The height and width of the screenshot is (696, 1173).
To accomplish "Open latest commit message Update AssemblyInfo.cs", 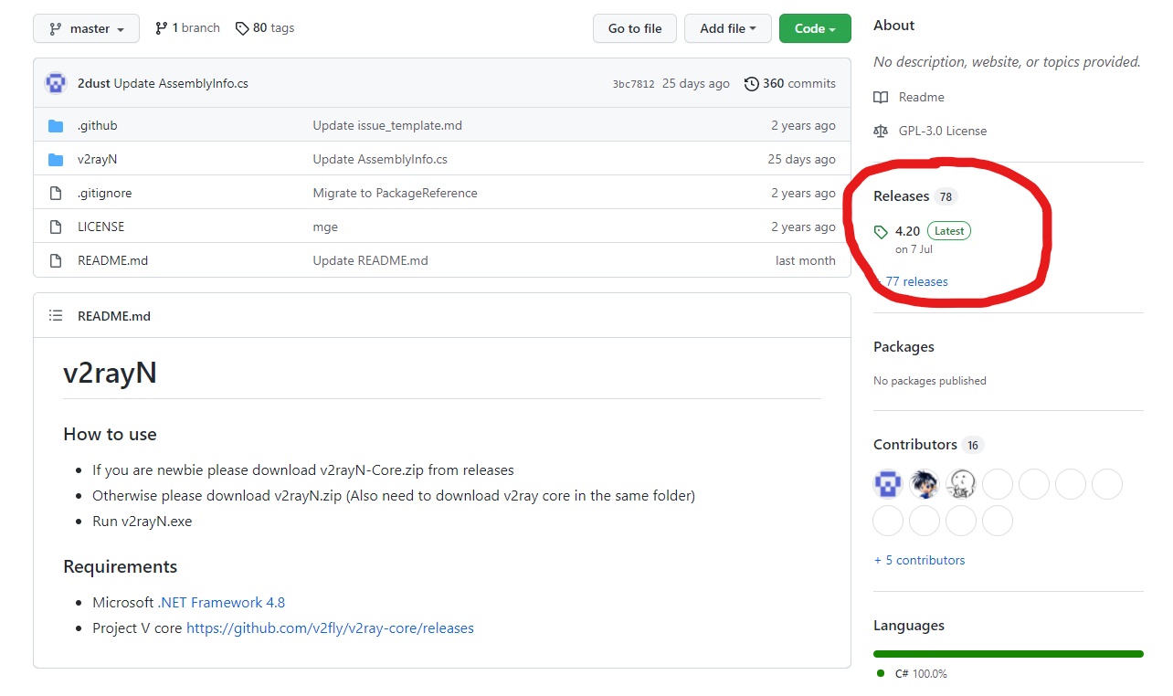I will click(181, 83).
